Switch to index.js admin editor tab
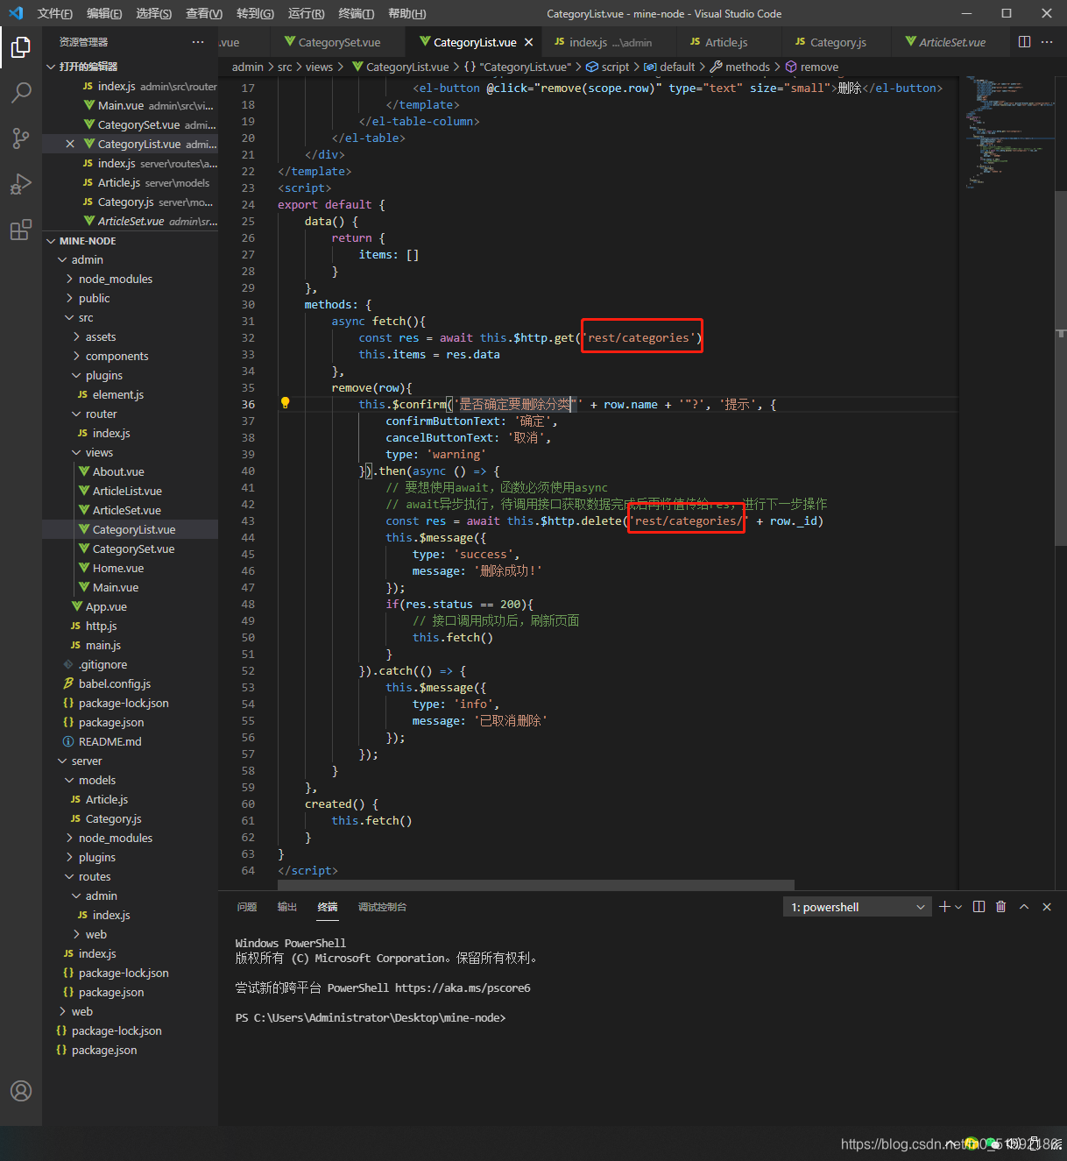The image size is (1067, 1161). tap(610, 42)
